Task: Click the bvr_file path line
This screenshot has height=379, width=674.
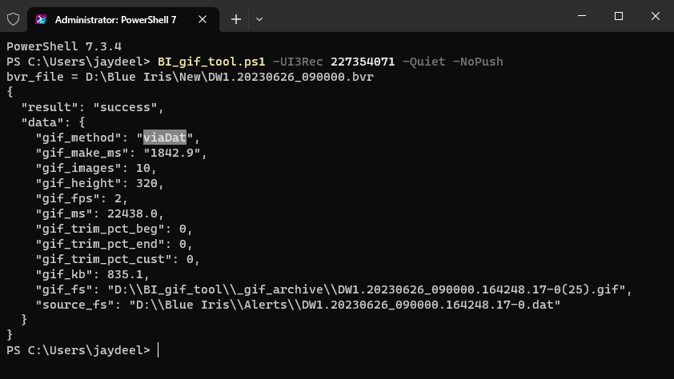Action: tap(190, 77)
